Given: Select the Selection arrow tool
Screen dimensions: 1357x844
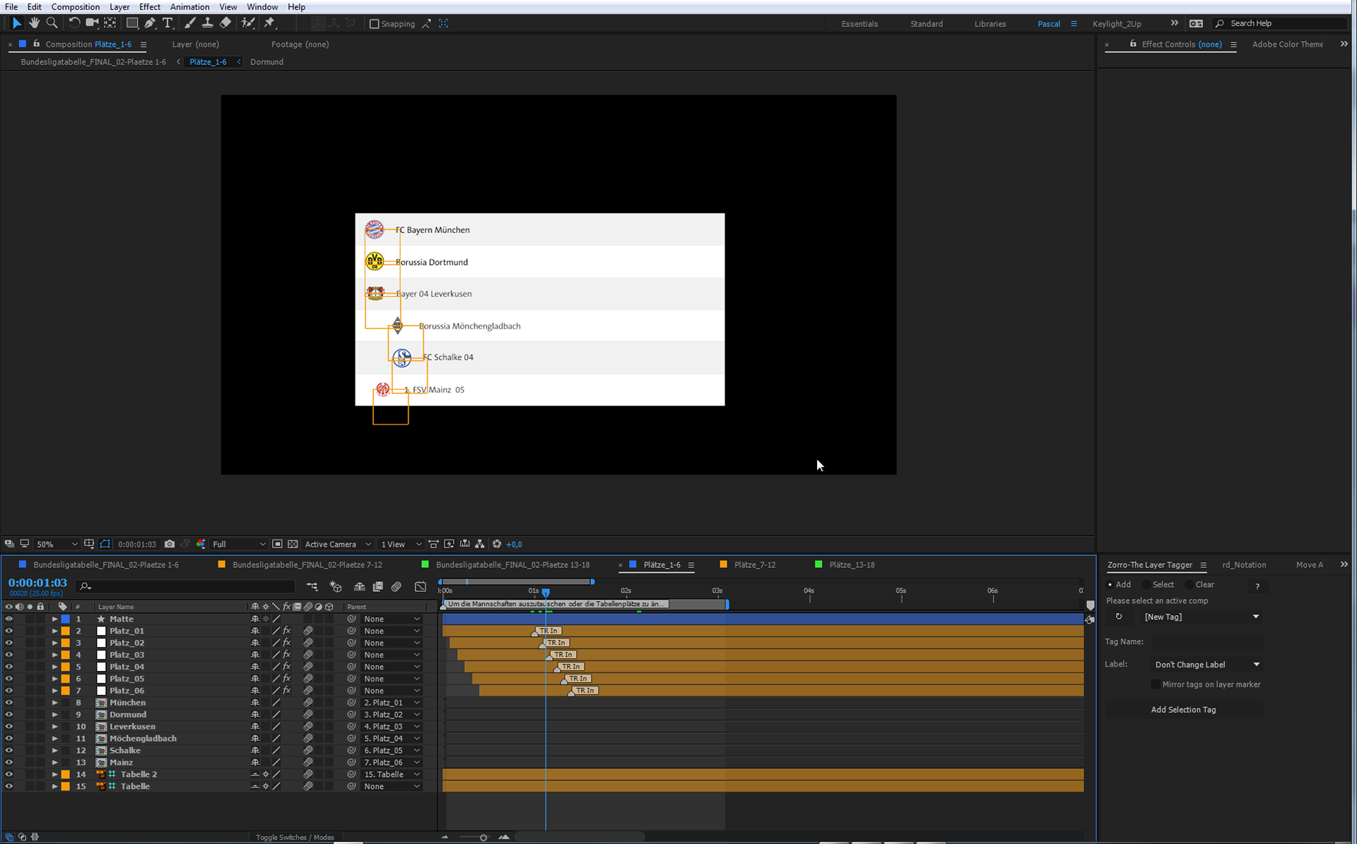Looking at the screenshot, I should coord(17,23).
